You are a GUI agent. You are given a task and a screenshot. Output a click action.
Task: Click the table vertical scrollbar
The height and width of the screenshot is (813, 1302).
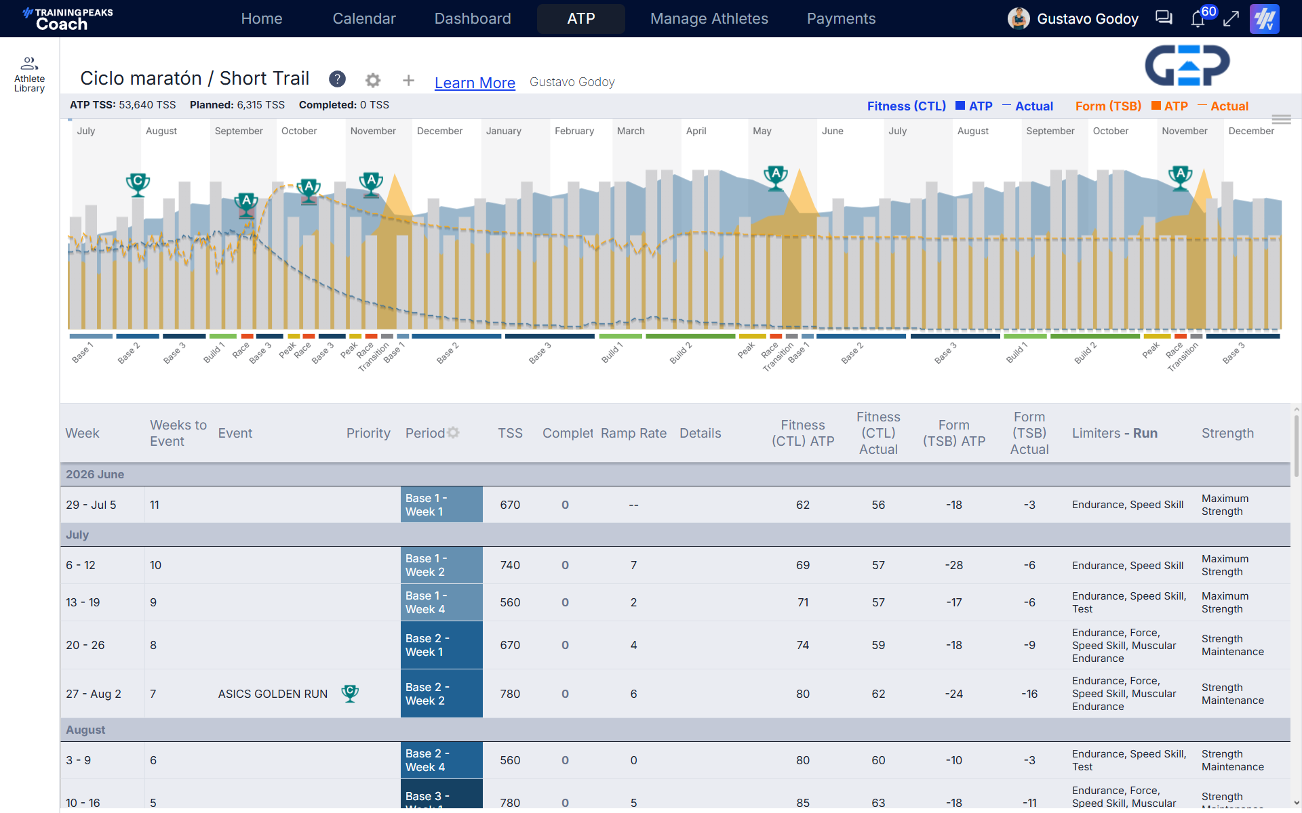coord(1296,447)
